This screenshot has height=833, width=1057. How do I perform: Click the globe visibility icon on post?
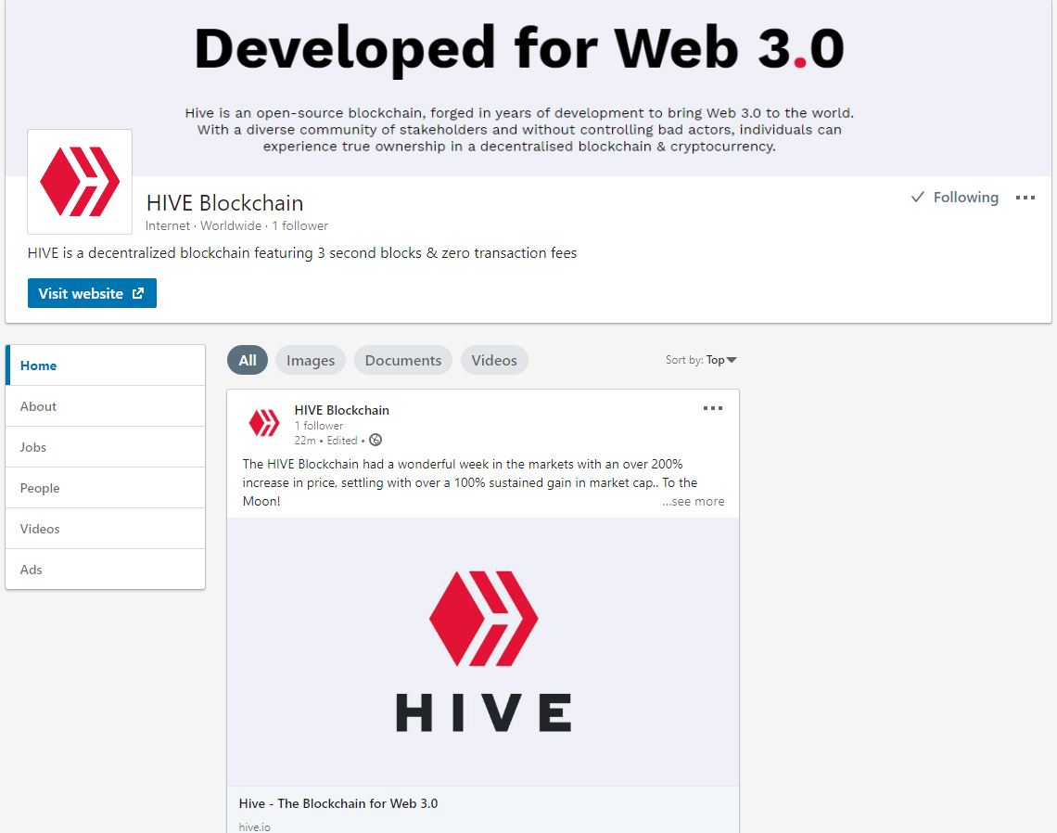(376, 441)
